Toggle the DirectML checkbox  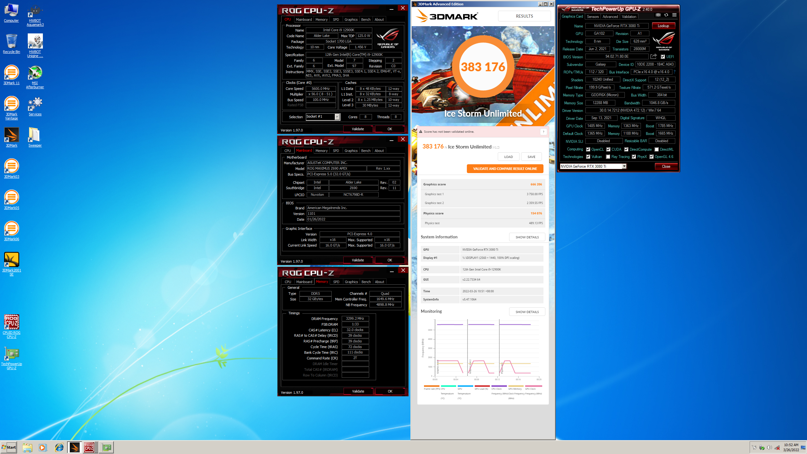pyautogui.click(x=656, y=149)
